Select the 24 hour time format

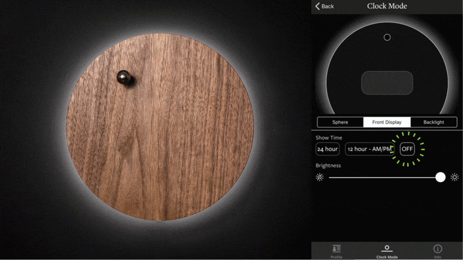click(327, 149)
